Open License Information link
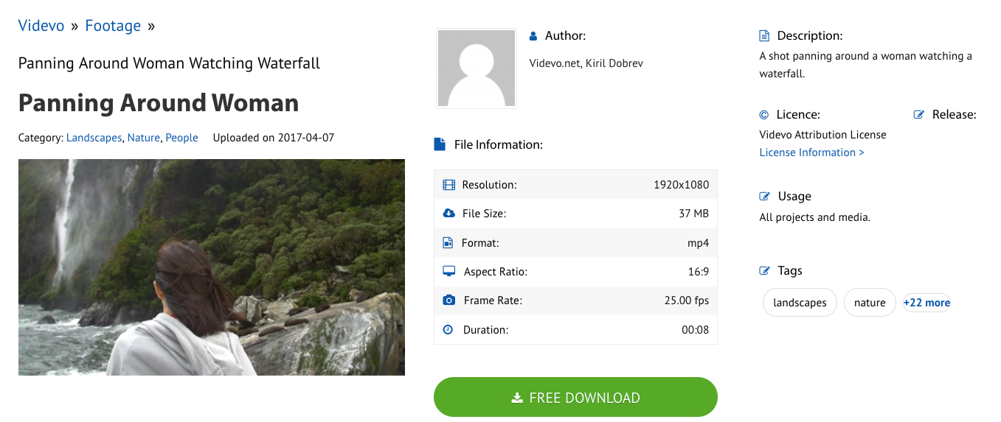This screenshot has height=422, width=1001. 811,152
